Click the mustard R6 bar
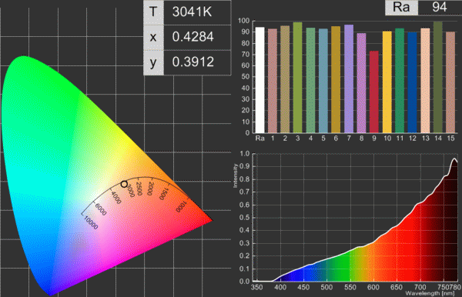The width and height of the screenshot is (462, 297). [336, 79]
